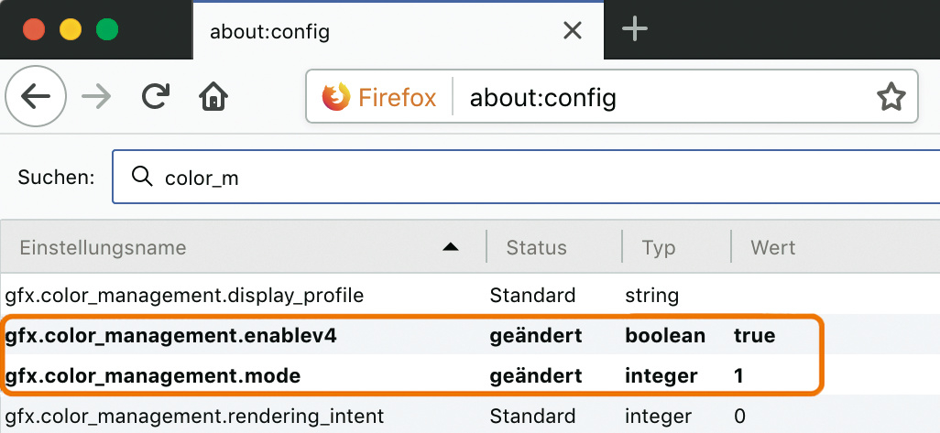Open a new tab with plus icon
940x433 pixels.
tap(634, 29)
